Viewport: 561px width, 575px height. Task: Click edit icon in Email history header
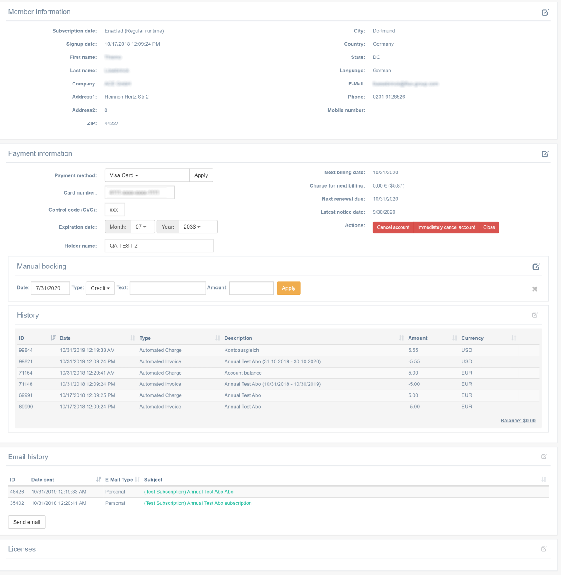click(x=544, y=457)
